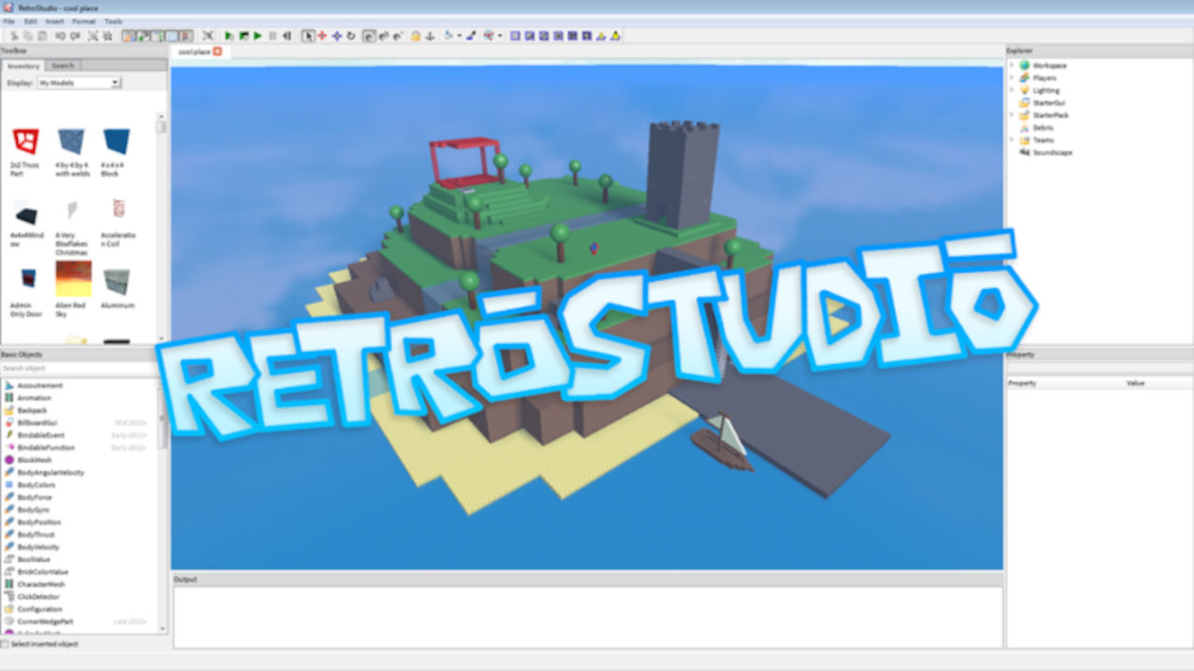This screenshot has height=671, width=1194.
Task: Toggle collision grouping mode icon
Action: (488, 35)
